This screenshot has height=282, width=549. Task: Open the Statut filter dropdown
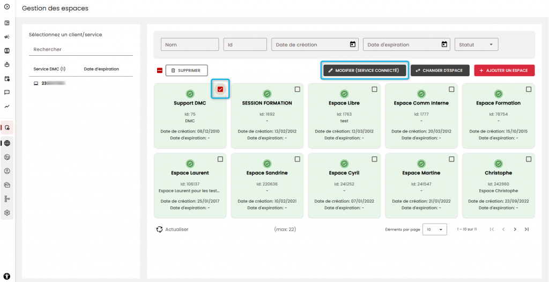[x=476, y=44]
